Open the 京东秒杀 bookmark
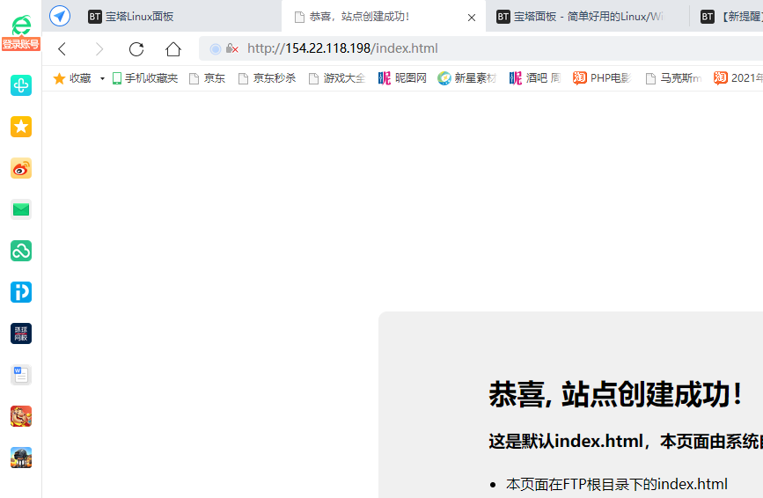 point(268,78)
